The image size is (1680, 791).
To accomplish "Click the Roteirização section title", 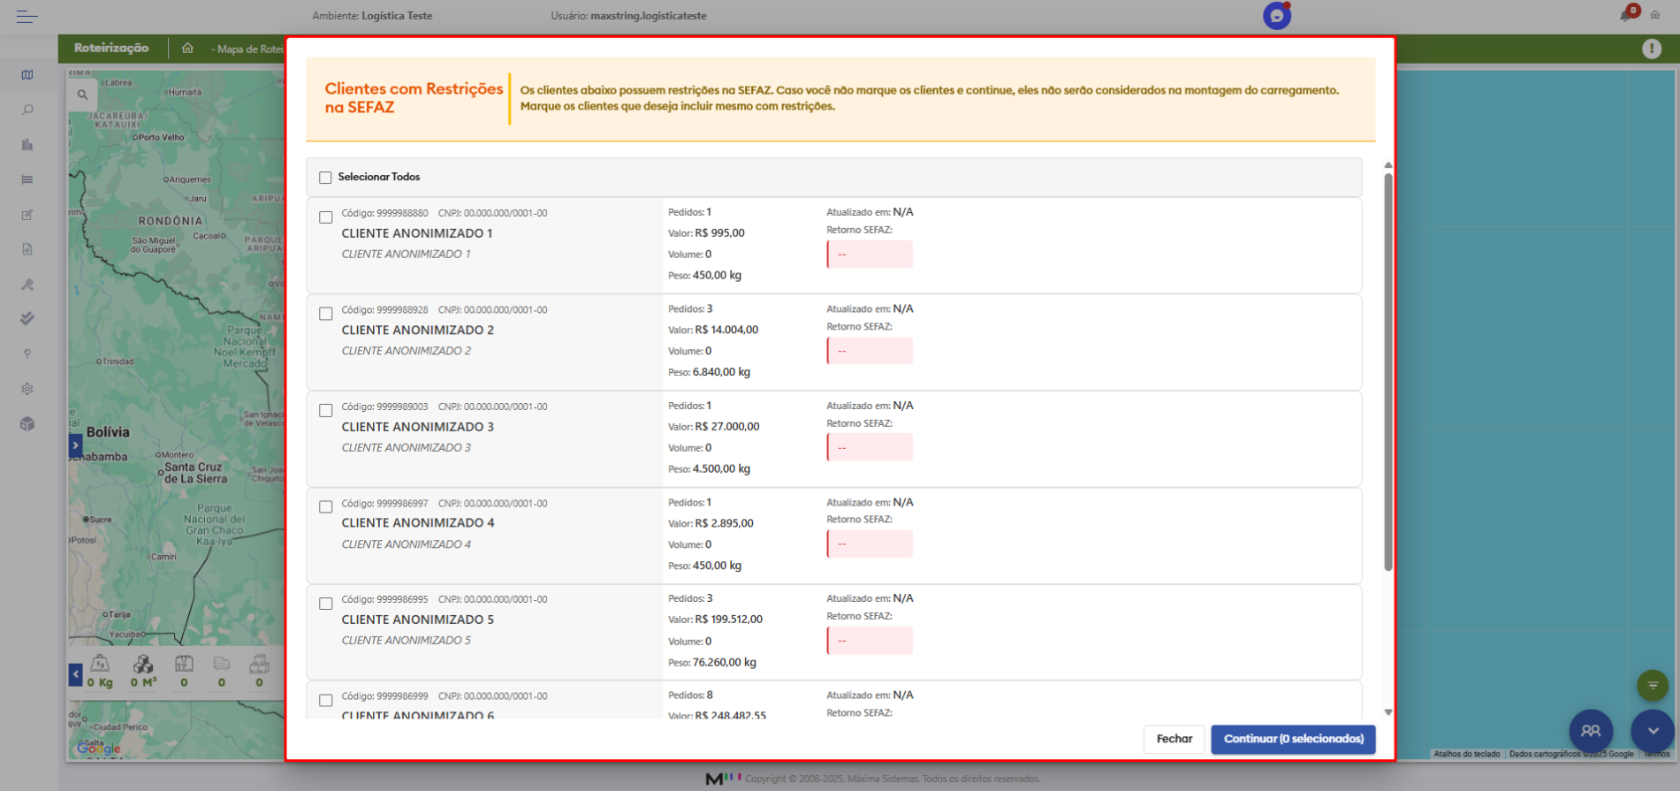I will click(111, 48).
